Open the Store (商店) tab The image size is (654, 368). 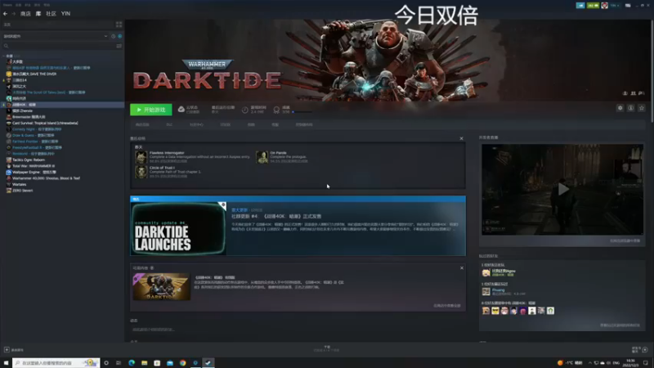[x=25, y=14]
